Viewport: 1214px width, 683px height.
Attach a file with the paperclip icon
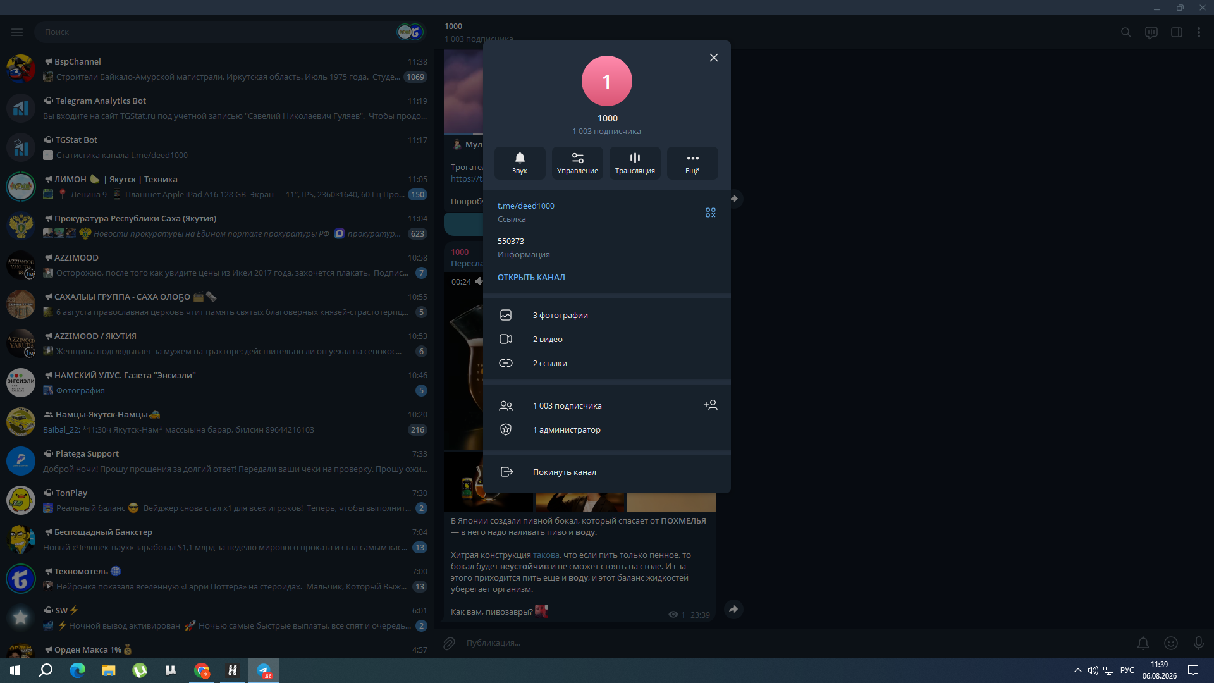pyautogui.click(x=449, y=643)
